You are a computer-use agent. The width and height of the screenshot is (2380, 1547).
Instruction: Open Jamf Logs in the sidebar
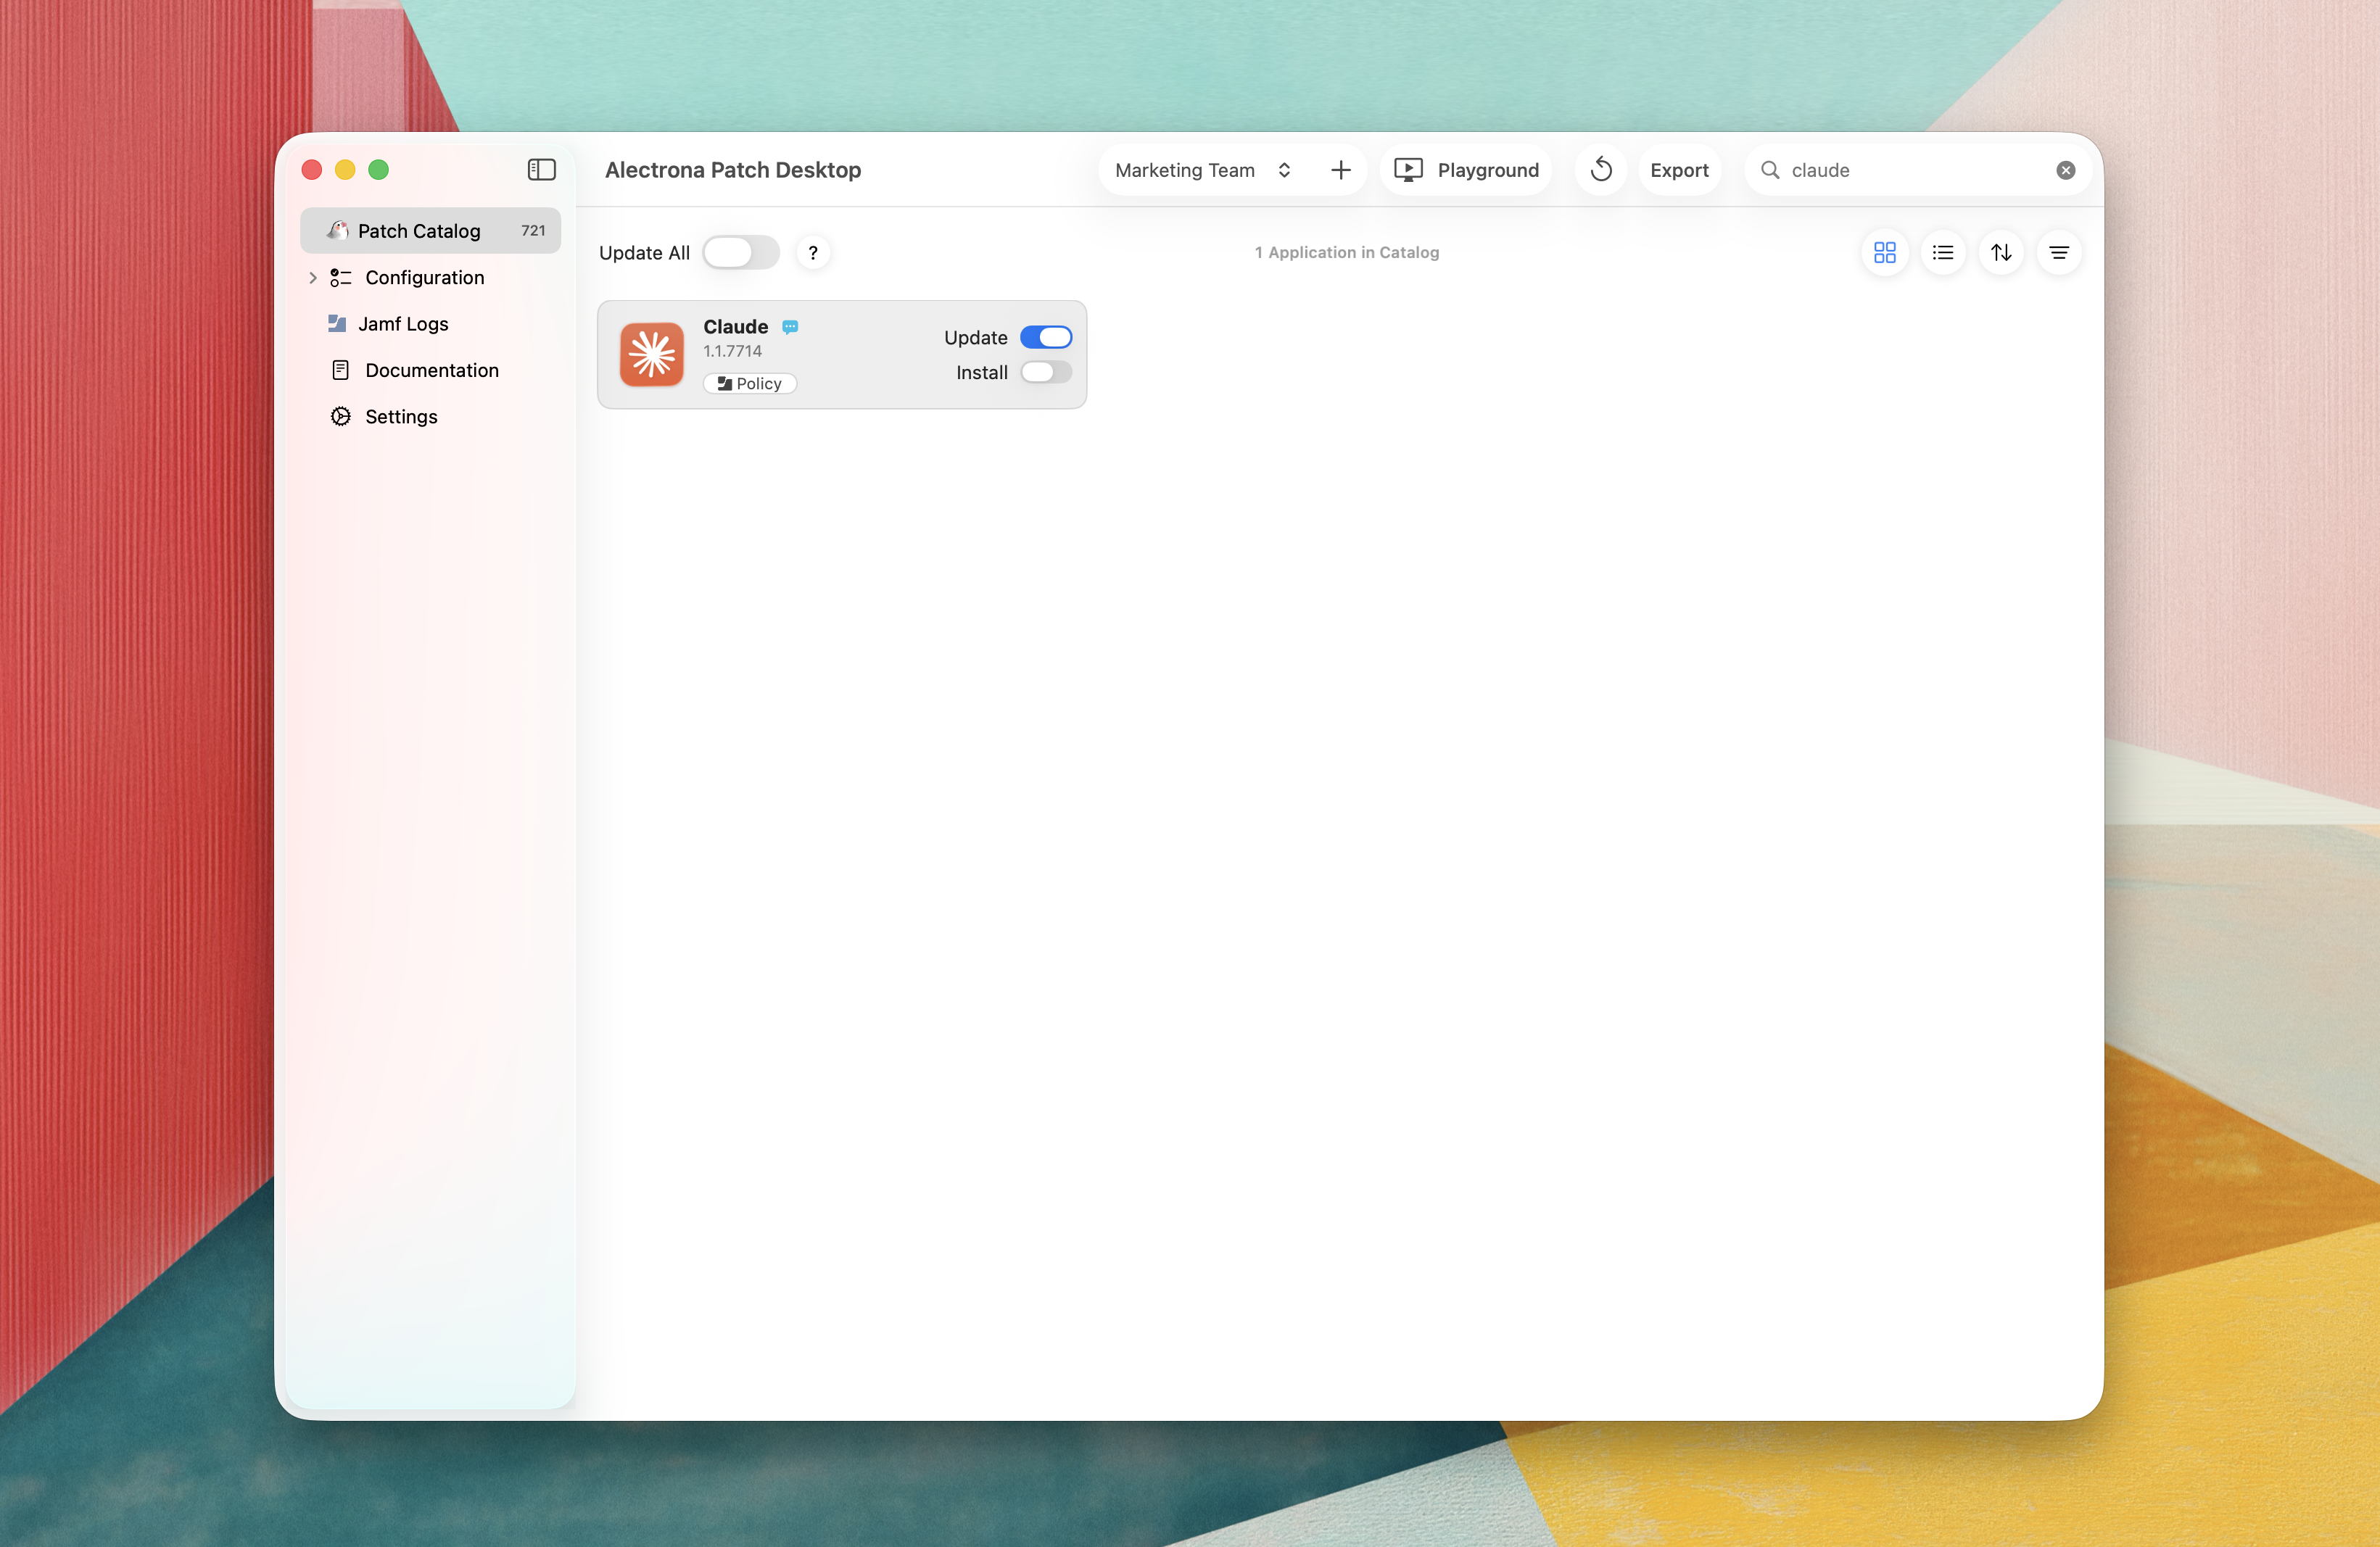pyautogui.click(x=403, y=324)
